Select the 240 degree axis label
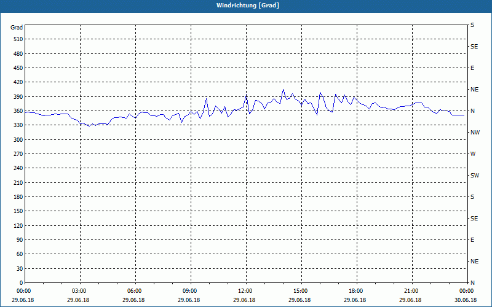This screenshot has width=492, height=307. [18, 168]
